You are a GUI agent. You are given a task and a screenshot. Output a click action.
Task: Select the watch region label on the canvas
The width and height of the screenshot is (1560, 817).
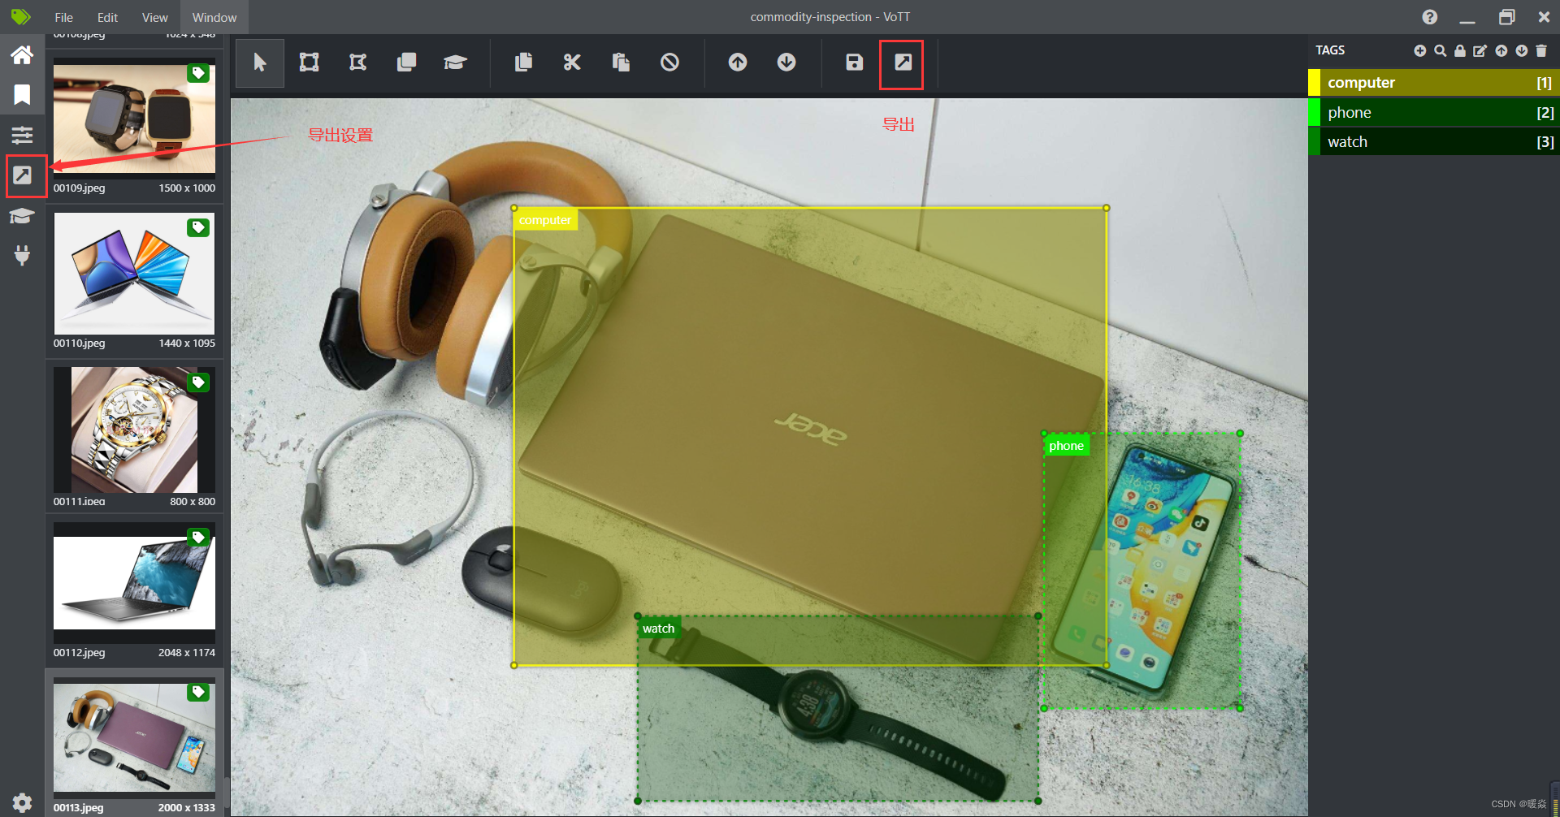point(658,629)
